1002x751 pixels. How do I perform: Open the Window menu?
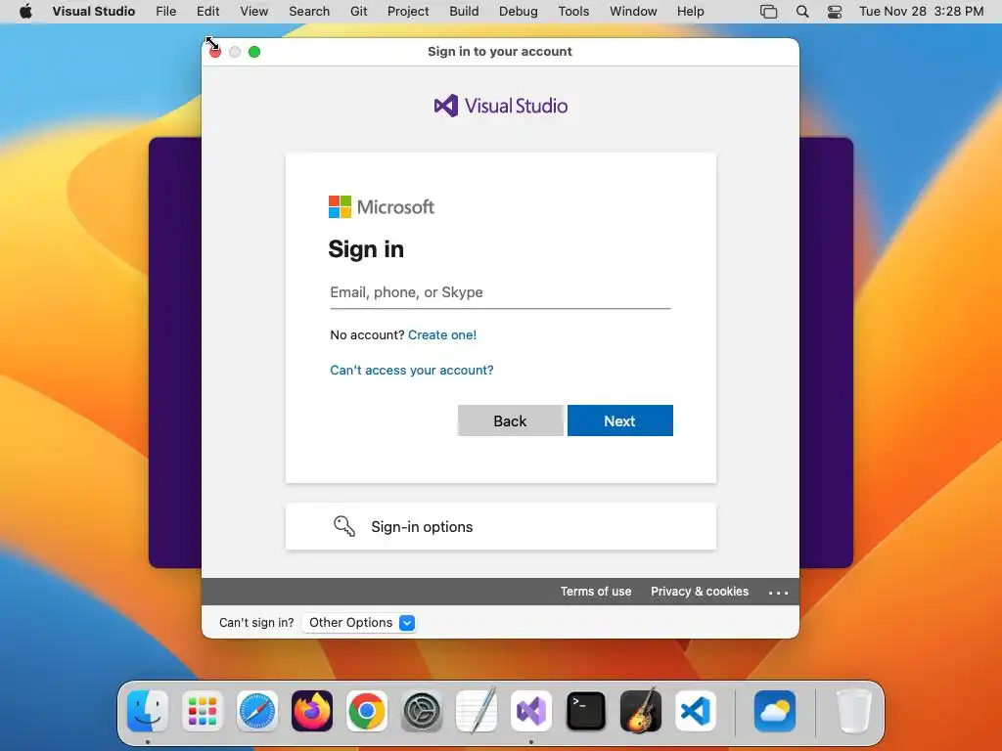pos(633,11)
